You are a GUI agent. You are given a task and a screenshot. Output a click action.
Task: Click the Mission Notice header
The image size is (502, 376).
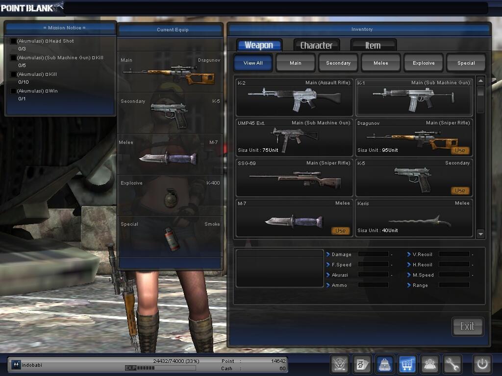60,28
